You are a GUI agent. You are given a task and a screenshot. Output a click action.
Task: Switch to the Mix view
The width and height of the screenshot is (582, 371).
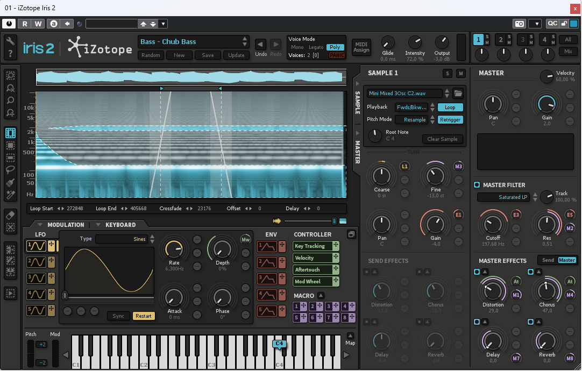568,51
